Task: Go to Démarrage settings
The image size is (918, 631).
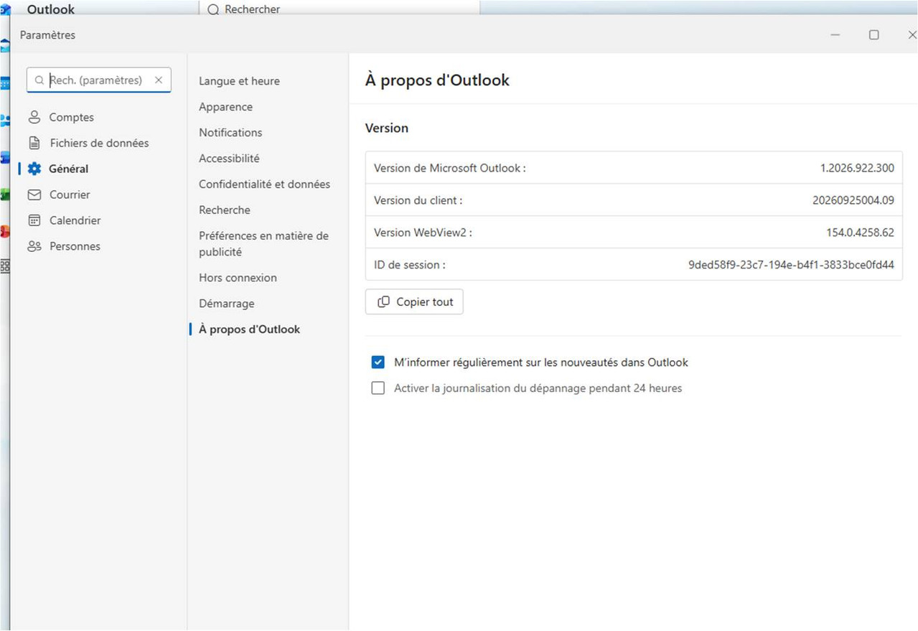Action: [x=227, y=304]
